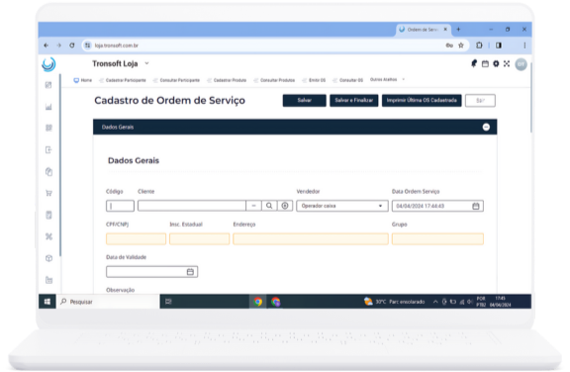This screenshot has width=570, height=372.
Task: Click the circled icon next to client search
Action: pyautogui.click(x=285, y=206)
